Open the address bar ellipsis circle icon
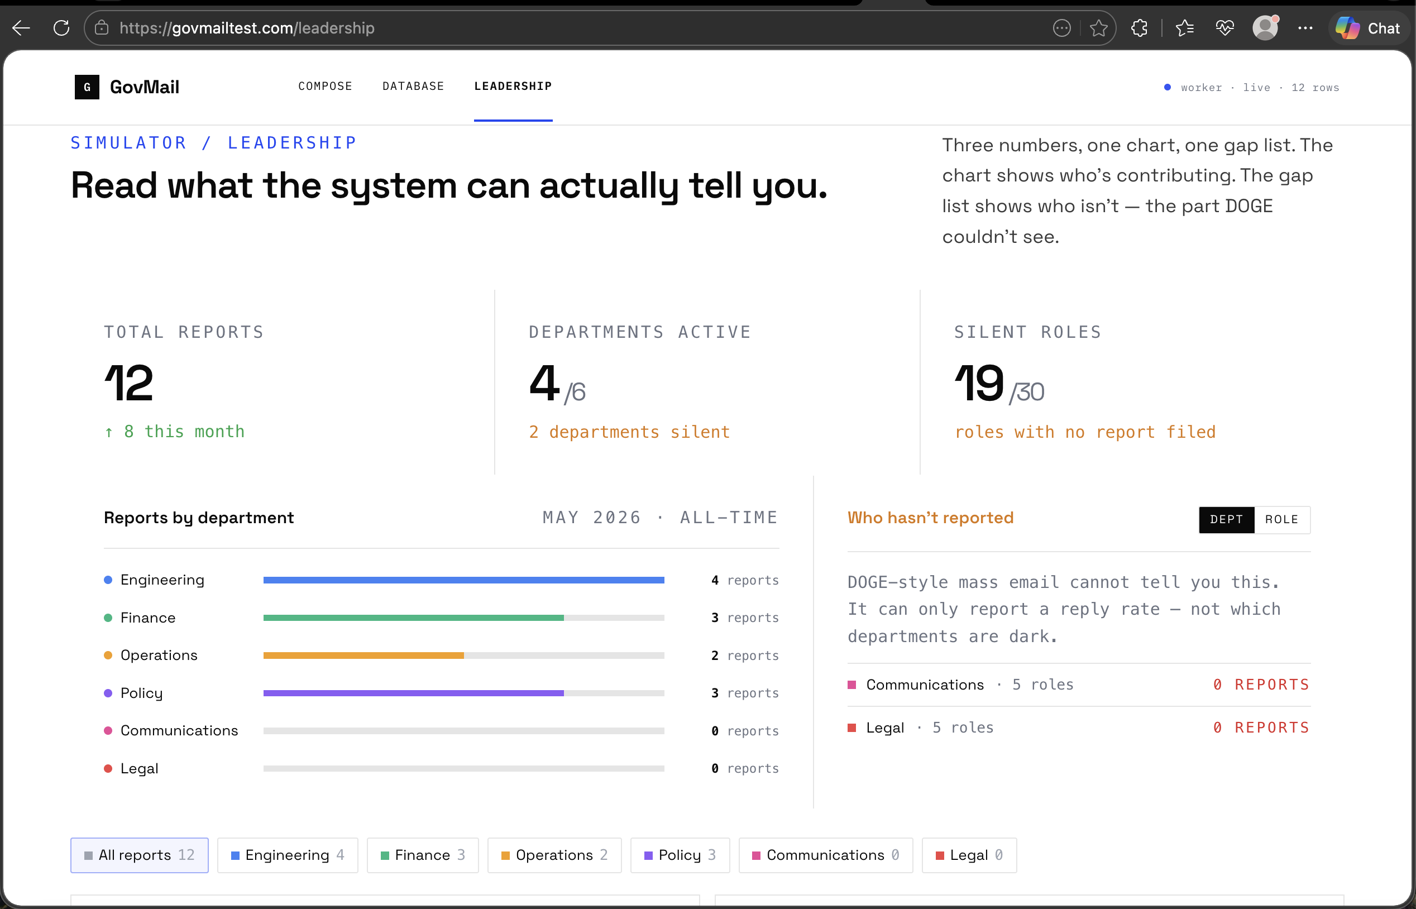The image size is (1416, 909). (1061, 28)
